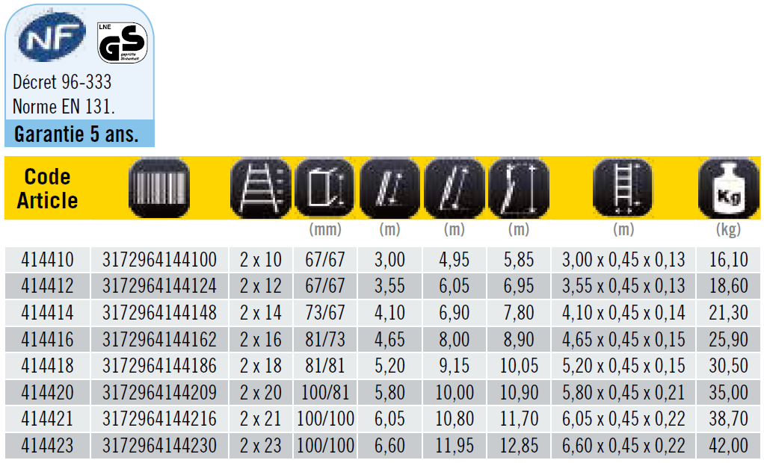The height and width of the screenshot is (463, 764).
Task: Click the '10,05' working height cell
Action: (519, 366)
